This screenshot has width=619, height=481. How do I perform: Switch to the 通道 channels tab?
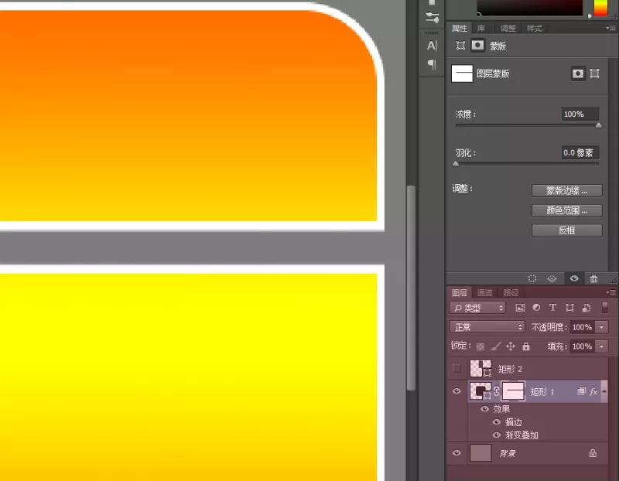484,292
